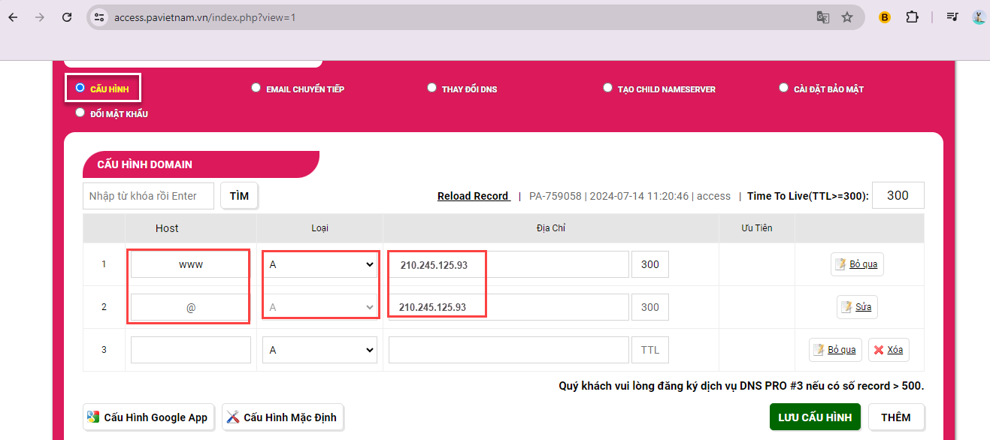This screenshot has width=990, height=440.
Task: Click the green LƯU CẤU HÌNH button
Action: [x=815, y=417]
